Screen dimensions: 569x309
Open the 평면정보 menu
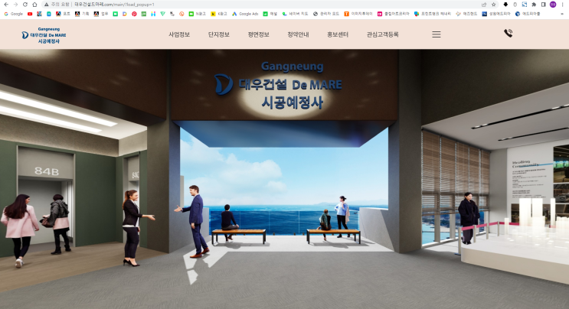tap(258, 34)
